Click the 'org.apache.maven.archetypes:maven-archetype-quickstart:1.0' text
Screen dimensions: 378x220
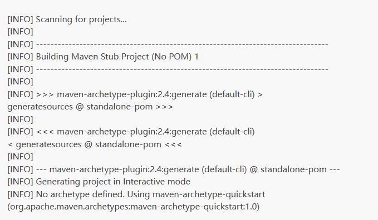pos(133,207)
